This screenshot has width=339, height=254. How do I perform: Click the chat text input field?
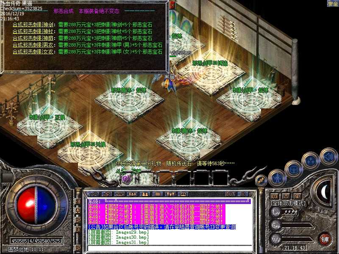[170, 248]
